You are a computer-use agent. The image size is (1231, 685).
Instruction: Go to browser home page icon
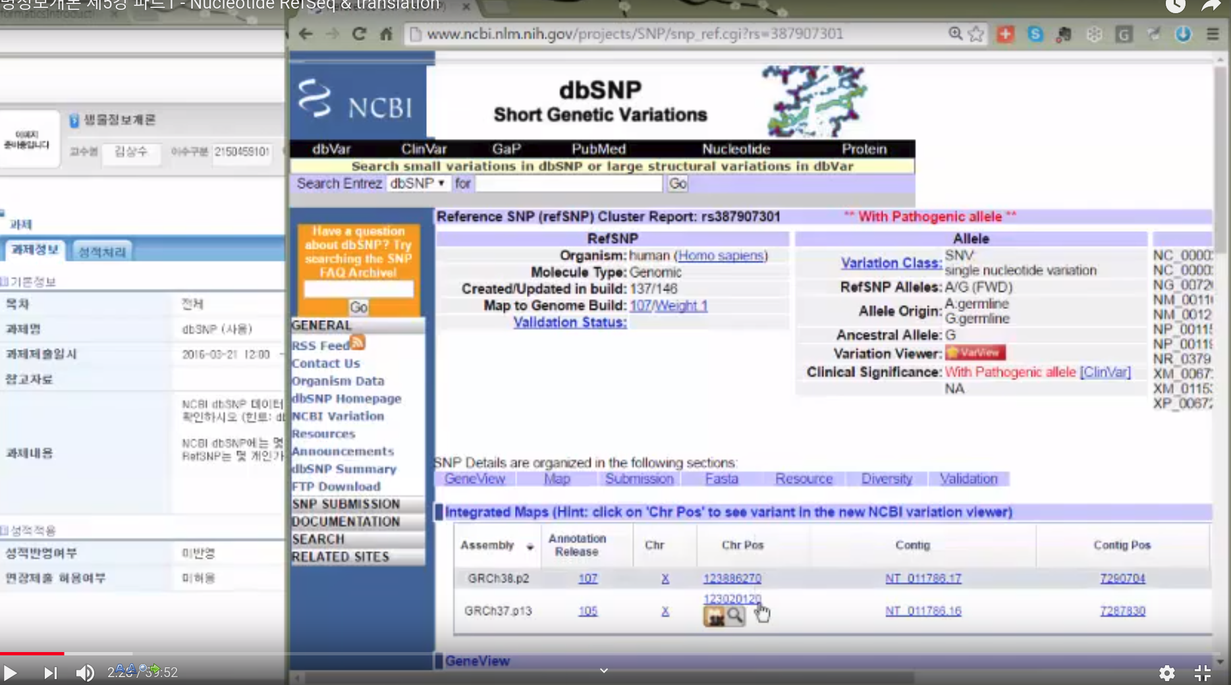pyautogui.click(x=387, y=34)
